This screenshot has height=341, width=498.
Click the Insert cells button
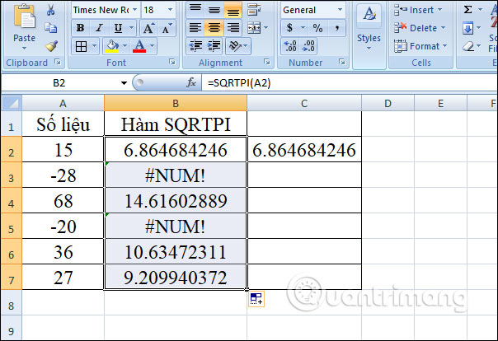click(418, 10)
